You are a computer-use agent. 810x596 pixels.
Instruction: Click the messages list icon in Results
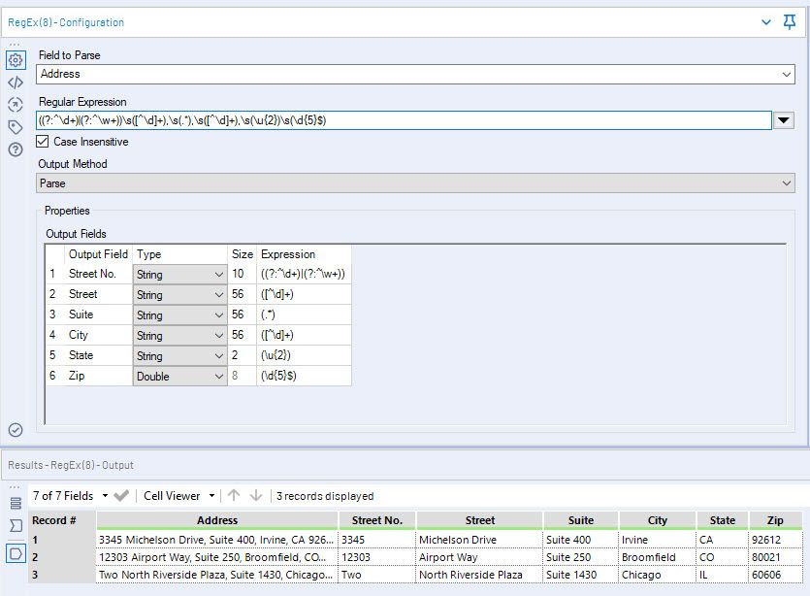tap(16, 503)
